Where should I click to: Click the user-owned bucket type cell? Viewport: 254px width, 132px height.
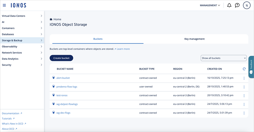point(146,86)
